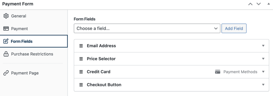Click the Payment Methods card icon
273x96 pixels.
(218, 72)
